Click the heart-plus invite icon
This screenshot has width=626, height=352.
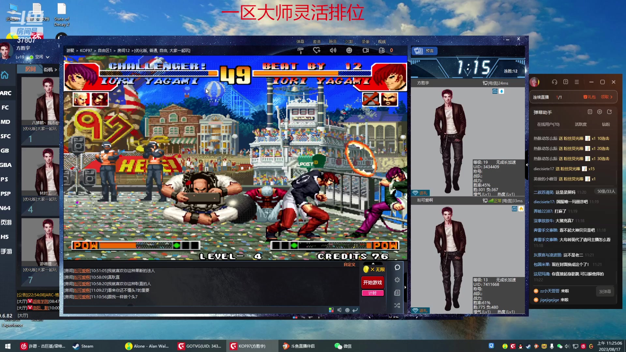click(x=317, y=50)
